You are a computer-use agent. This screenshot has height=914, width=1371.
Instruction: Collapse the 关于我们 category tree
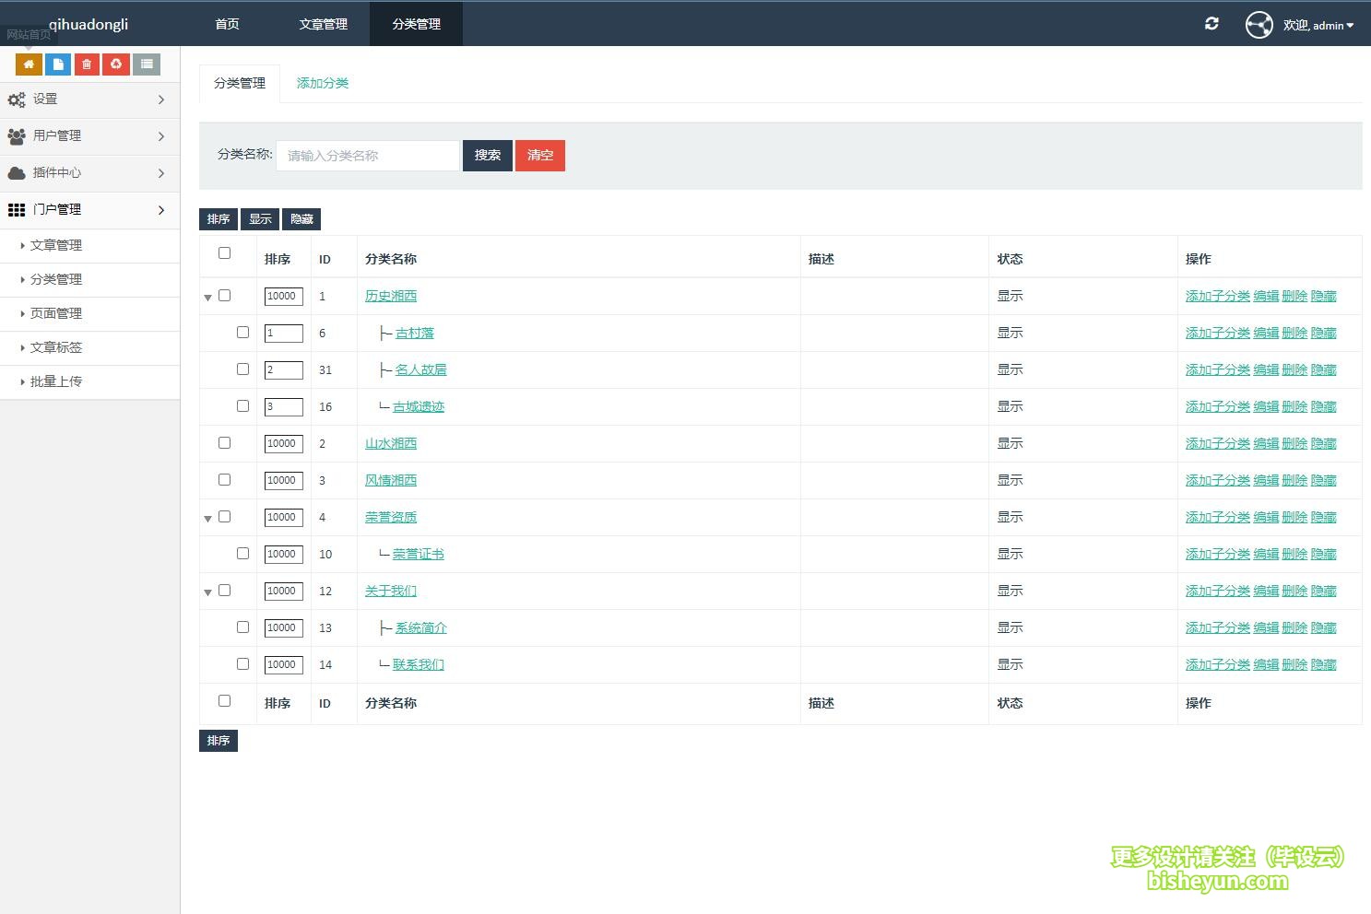coord(208,592)
